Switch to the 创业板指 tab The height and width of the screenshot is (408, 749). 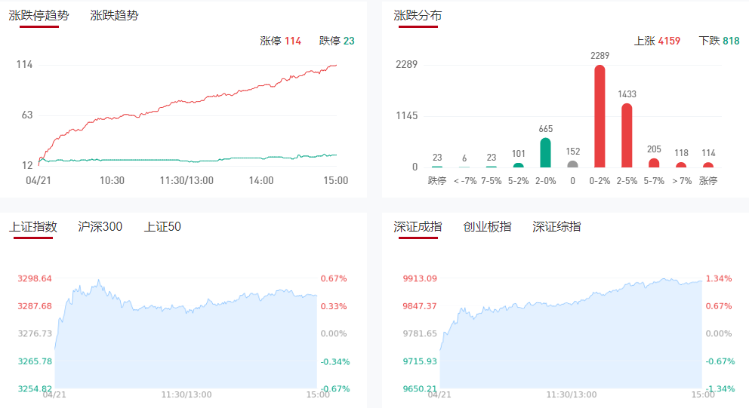click(487, 226)
